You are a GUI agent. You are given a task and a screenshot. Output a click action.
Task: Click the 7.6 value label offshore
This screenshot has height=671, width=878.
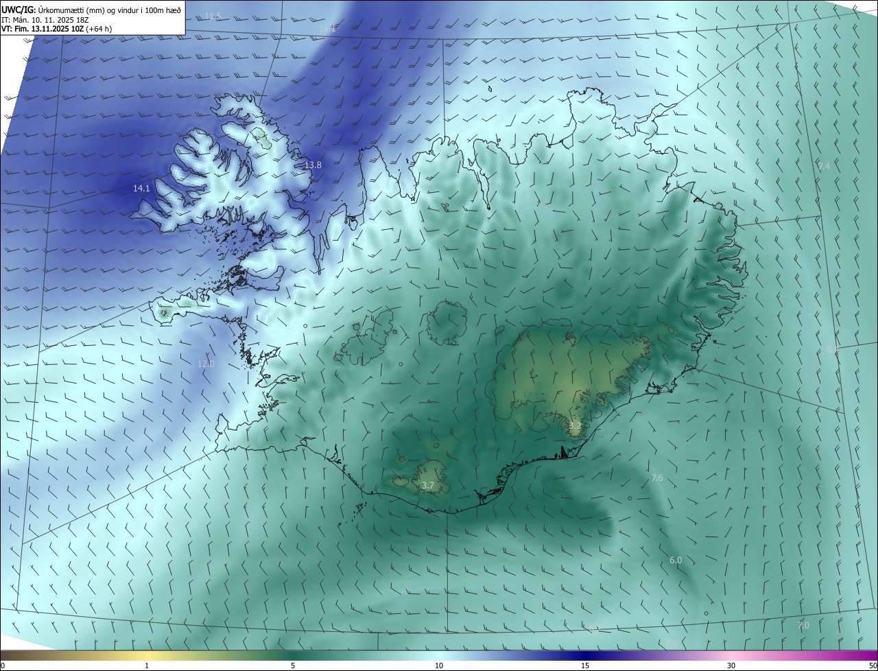tap(657, 478)
